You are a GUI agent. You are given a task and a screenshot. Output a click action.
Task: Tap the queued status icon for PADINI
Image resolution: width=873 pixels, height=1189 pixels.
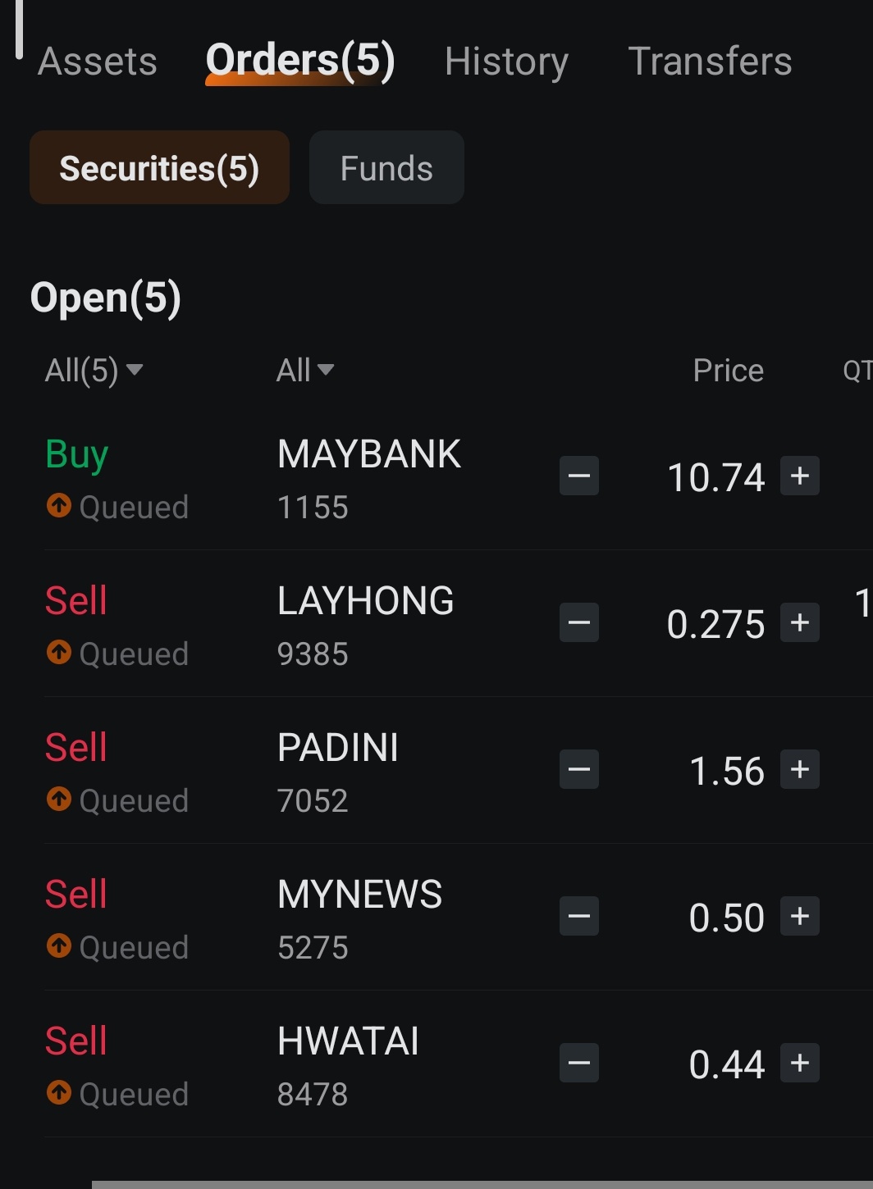coord(59,799)
